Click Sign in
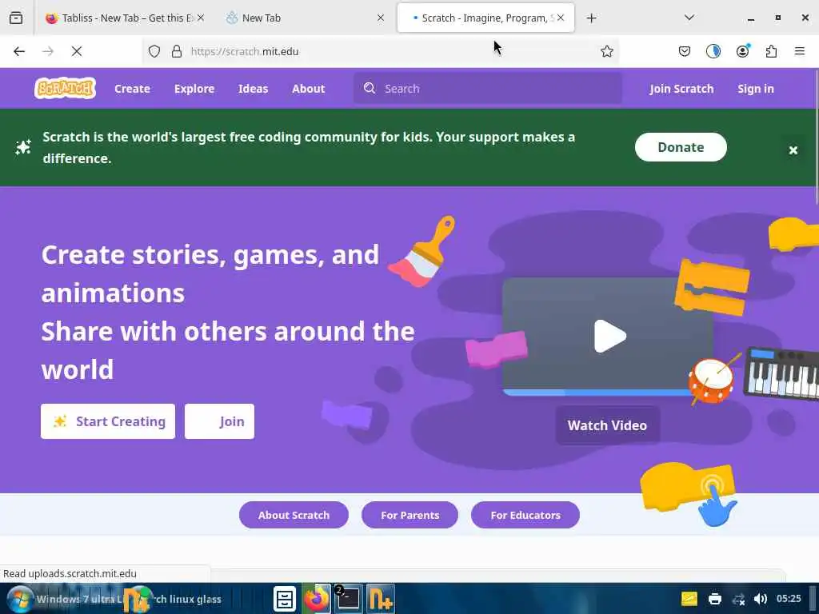 click(755, 89)
